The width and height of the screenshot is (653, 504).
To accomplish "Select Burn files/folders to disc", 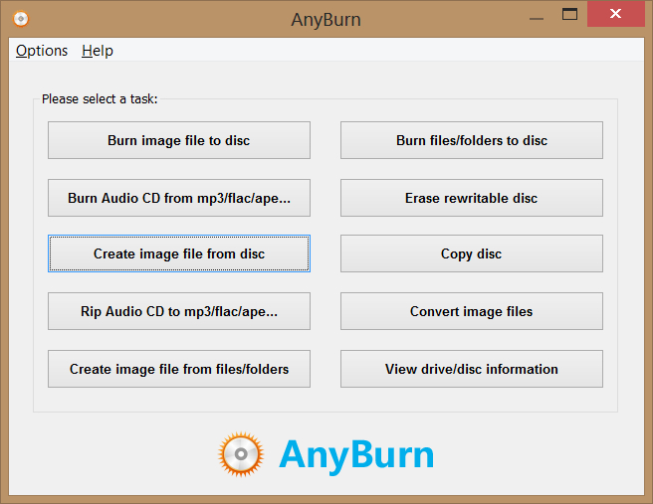I will pyautogui.click(x=472, y=140).
